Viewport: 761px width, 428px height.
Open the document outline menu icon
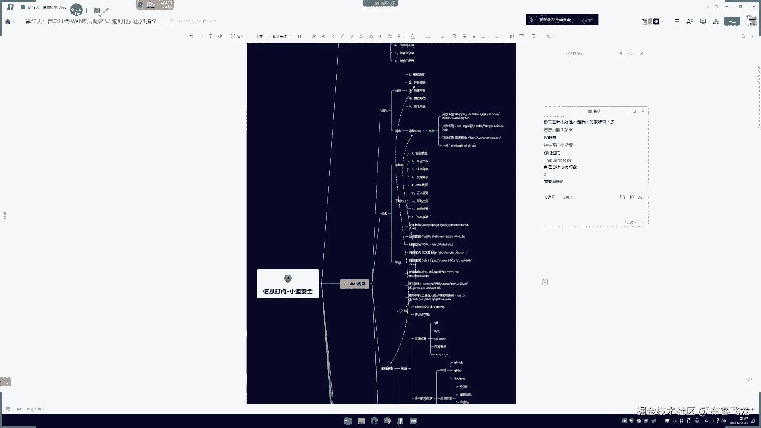click(x=677, y=21)
